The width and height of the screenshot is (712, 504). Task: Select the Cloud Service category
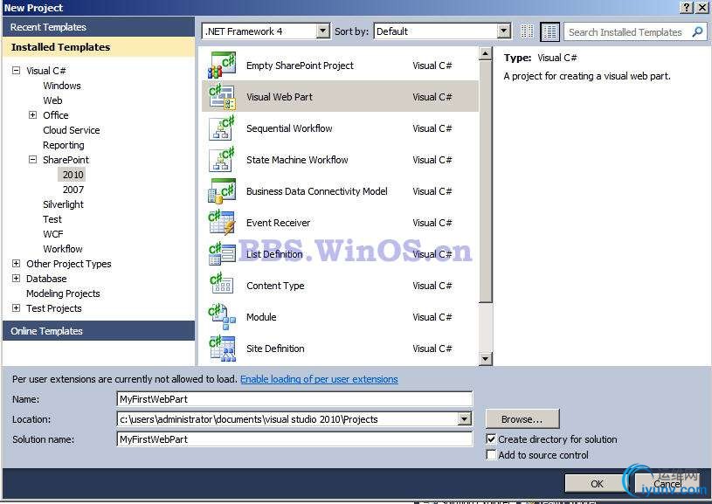72,130
